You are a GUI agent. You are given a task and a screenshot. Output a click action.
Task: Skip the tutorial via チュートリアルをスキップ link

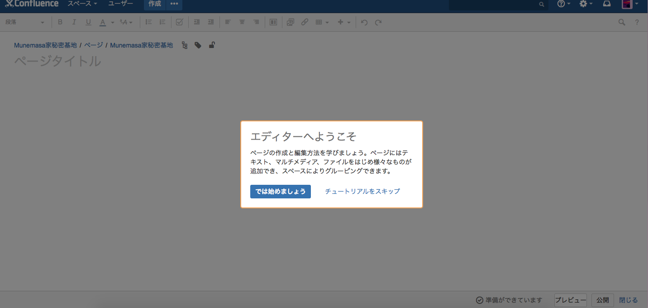[362, 191]
